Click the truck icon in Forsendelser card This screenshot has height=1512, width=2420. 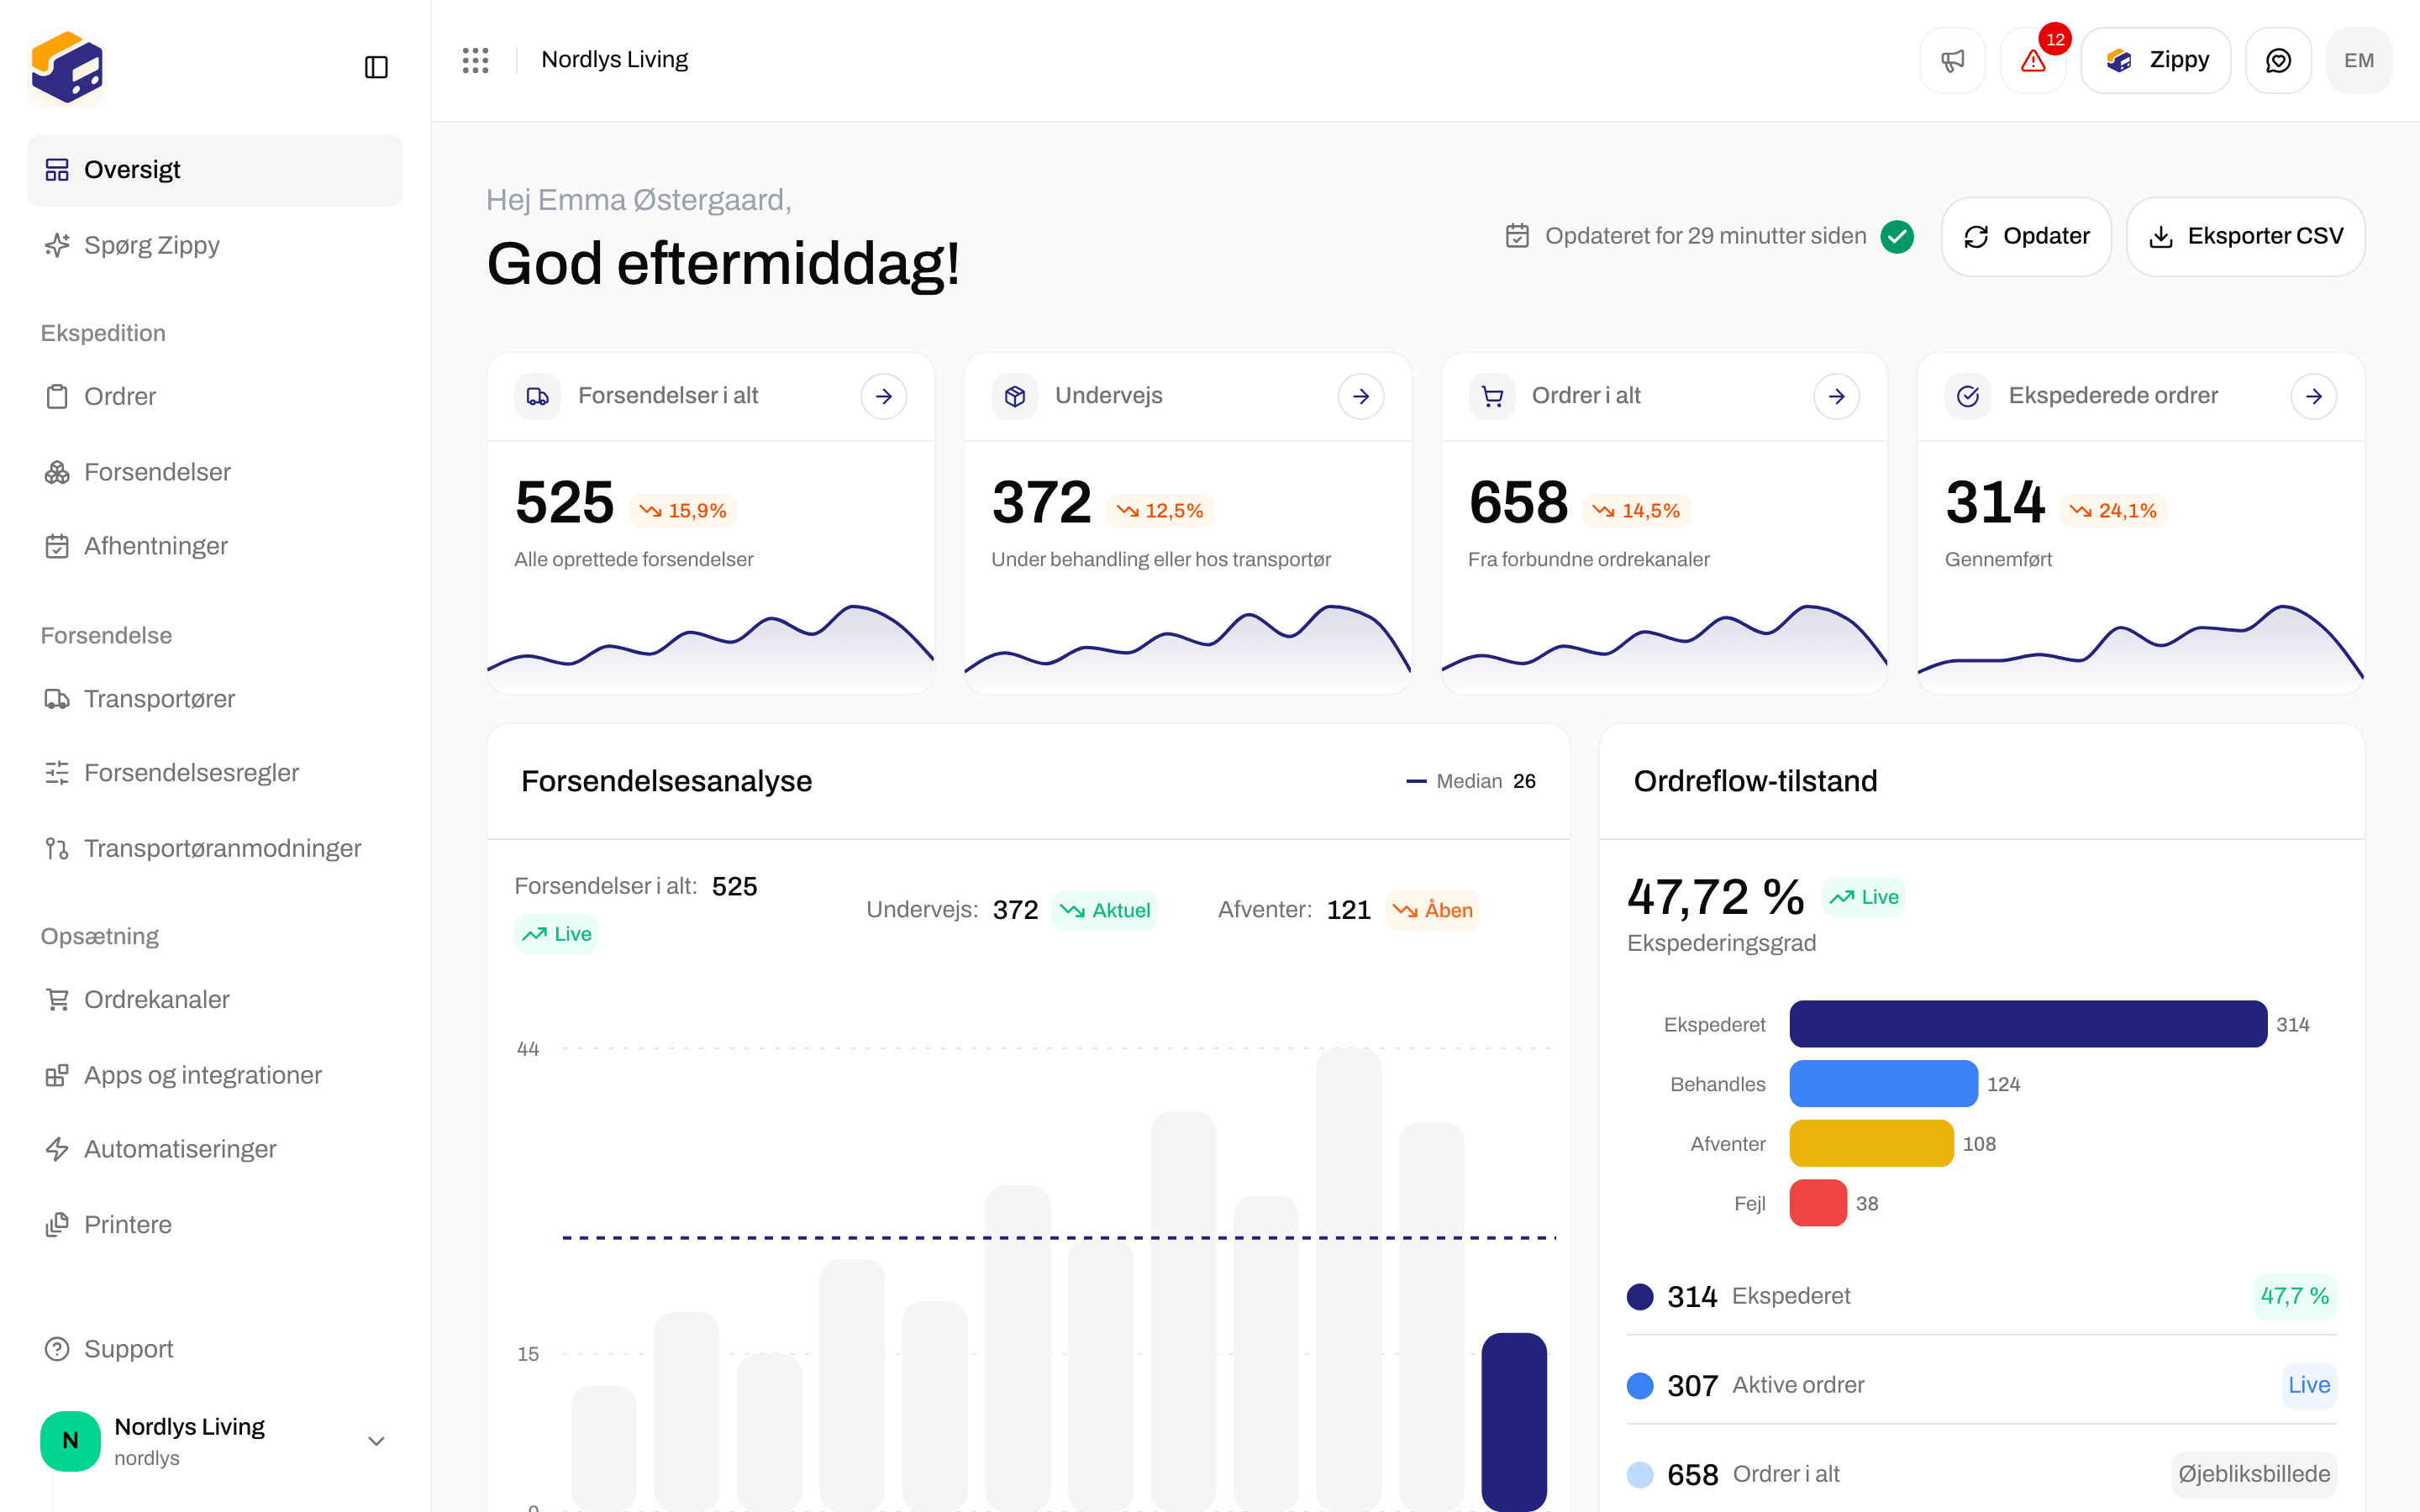click(x=538, y=396)
